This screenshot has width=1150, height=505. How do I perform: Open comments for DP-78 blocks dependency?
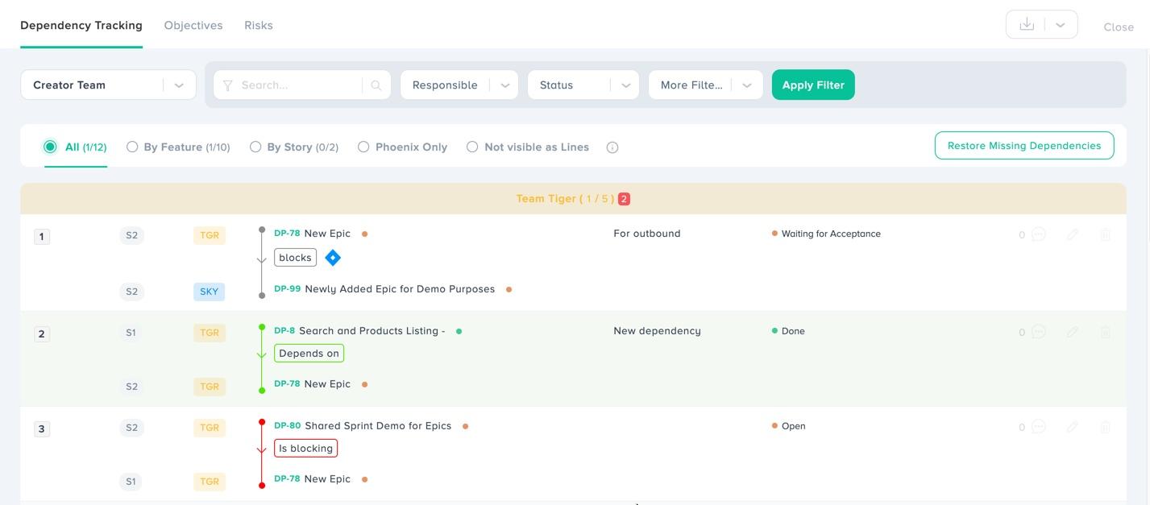coord(1039,234)
